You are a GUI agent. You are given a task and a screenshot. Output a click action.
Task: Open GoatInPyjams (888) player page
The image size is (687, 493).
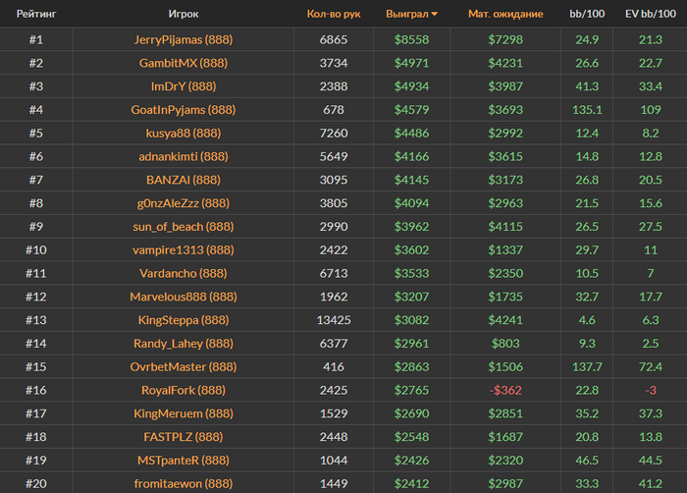pos(183,110)
